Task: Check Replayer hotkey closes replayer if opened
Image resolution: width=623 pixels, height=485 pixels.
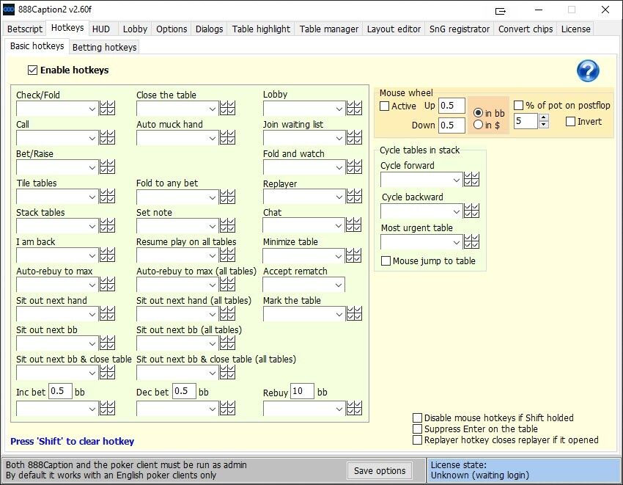Action: pyautogui.click(x=417, y=440)
